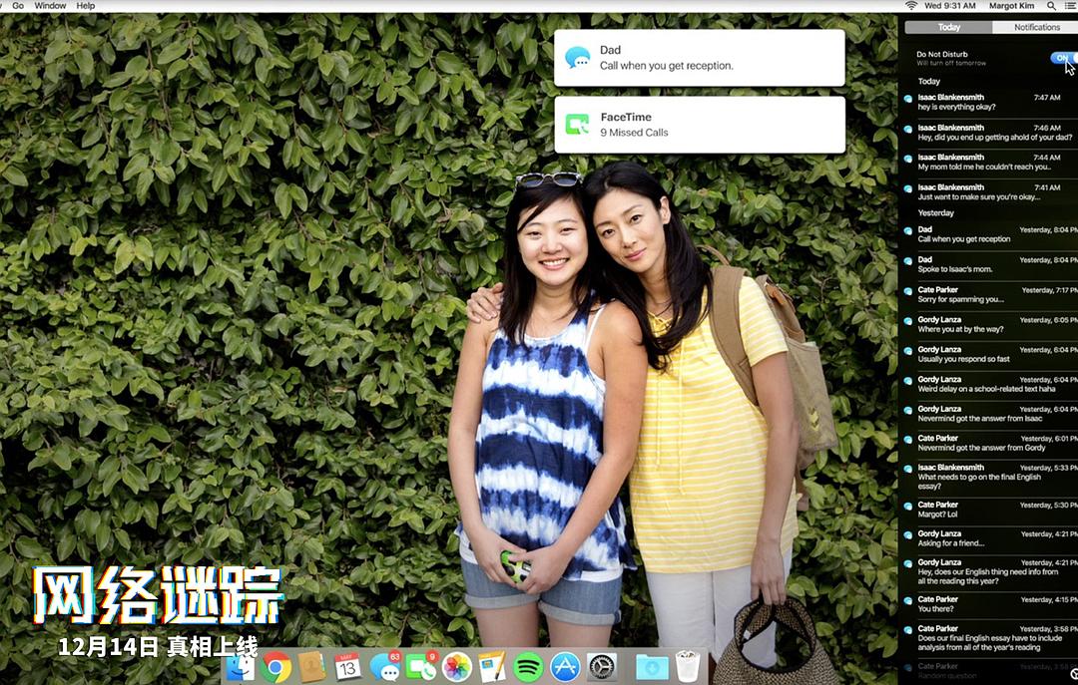The image size is (1078, 685).
Task: Open the Window menu
Action: pyautogui.click(x=50, y=6)
